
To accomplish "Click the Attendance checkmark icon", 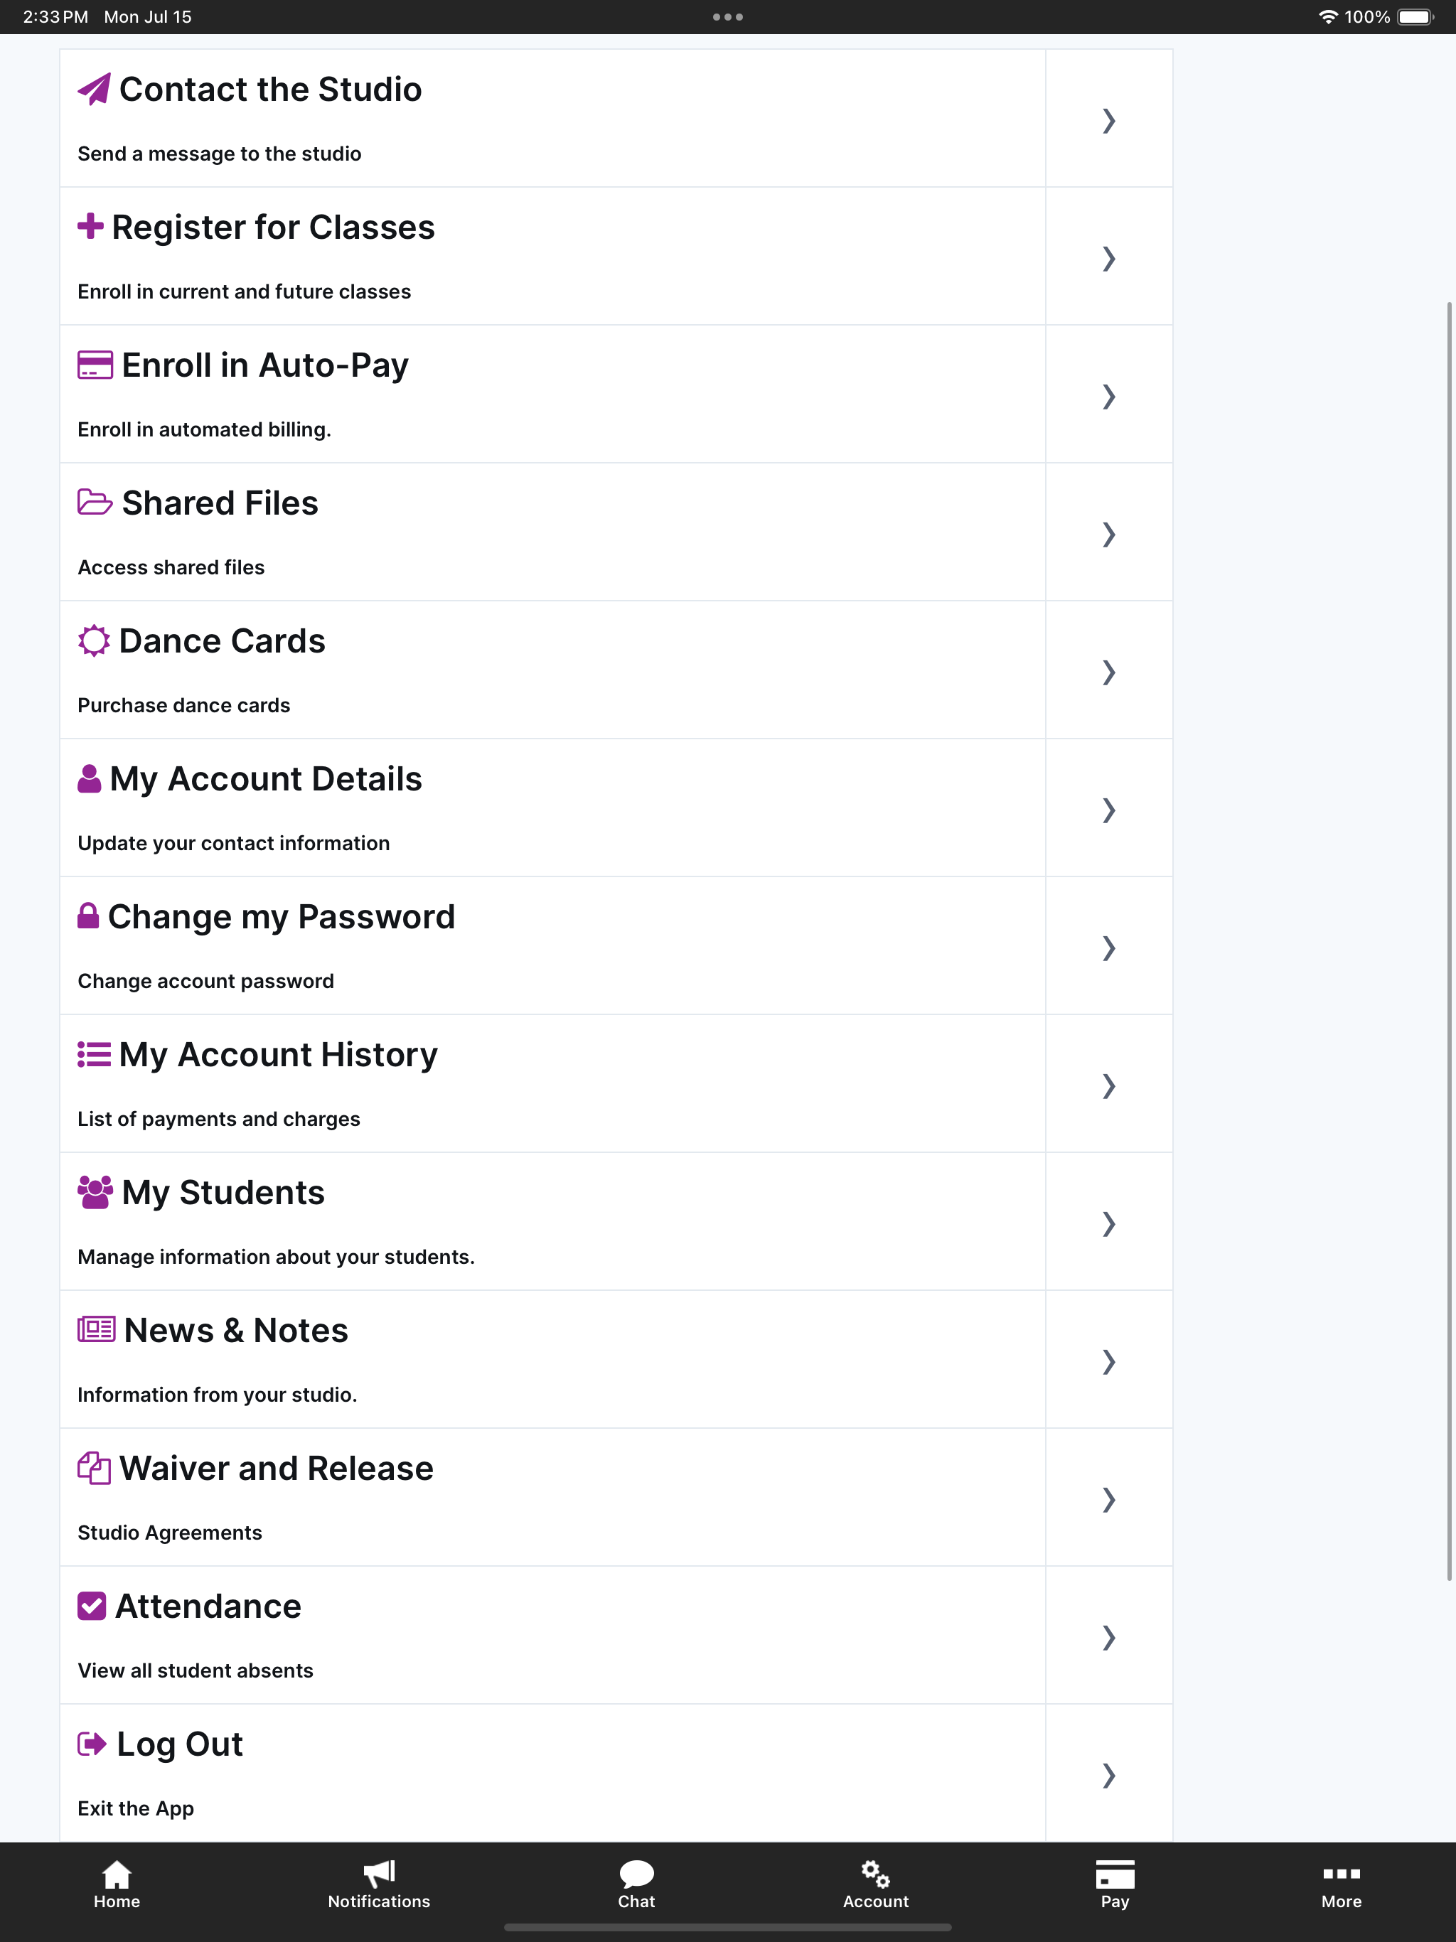I will (x=91, y=1605).
